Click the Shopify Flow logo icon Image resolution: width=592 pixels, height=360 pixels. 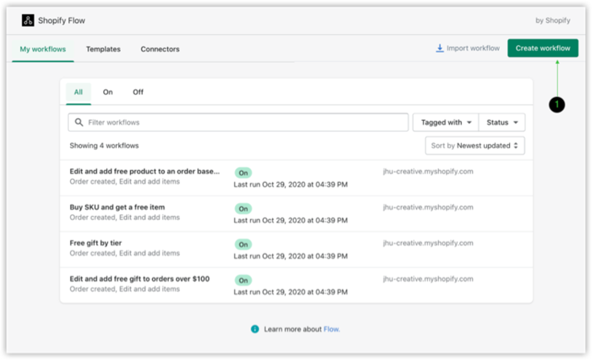28,20
